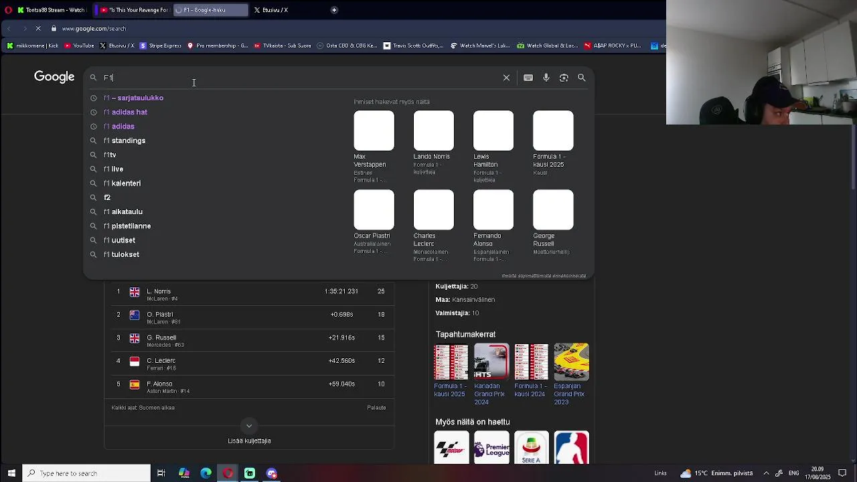Start voice search with the microphone

(546, 78)
